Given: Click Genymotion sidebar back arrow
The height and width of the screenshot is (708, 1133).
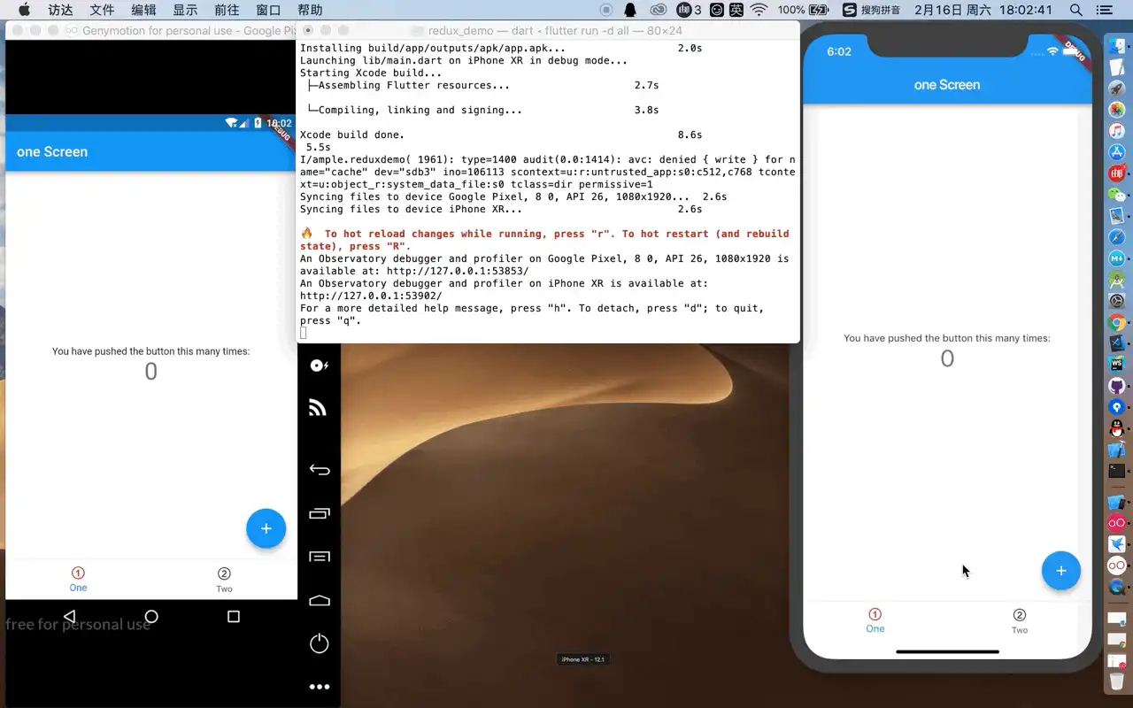Looking at the screenshot, I should coord(320,469).
